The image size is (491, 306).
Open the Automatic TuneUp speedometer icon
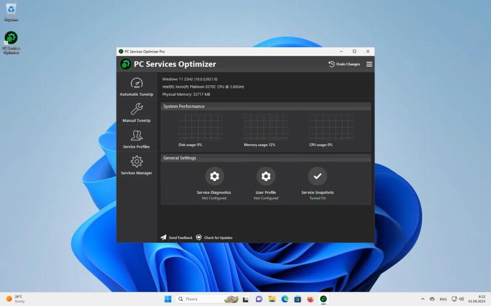[136, 83]
